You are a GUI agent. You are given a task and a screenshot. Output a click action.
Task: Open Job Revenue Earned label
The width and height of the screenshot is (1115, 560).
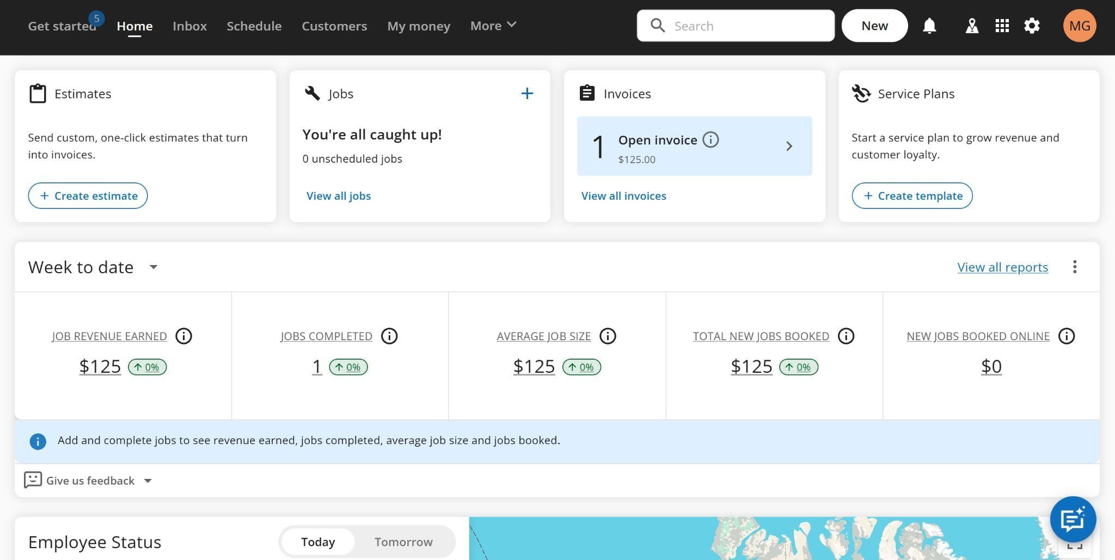pos(109,336)
